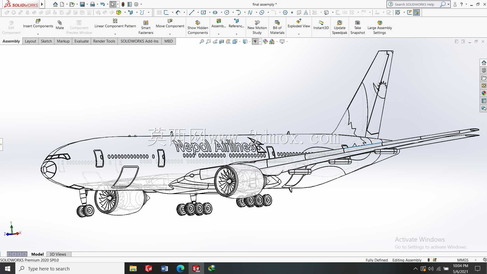Open Design Library in task pane

pos(484,70)
